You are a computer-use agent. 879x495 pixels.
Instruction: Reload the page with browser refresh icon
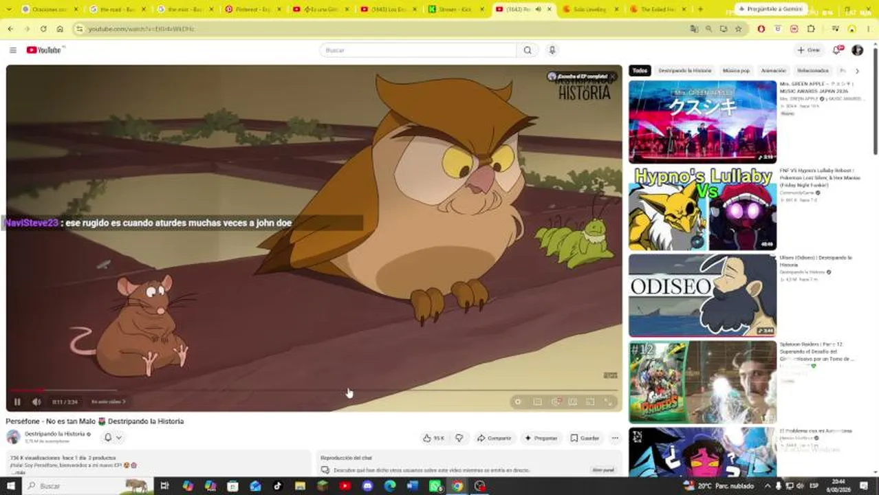(43, 29)
